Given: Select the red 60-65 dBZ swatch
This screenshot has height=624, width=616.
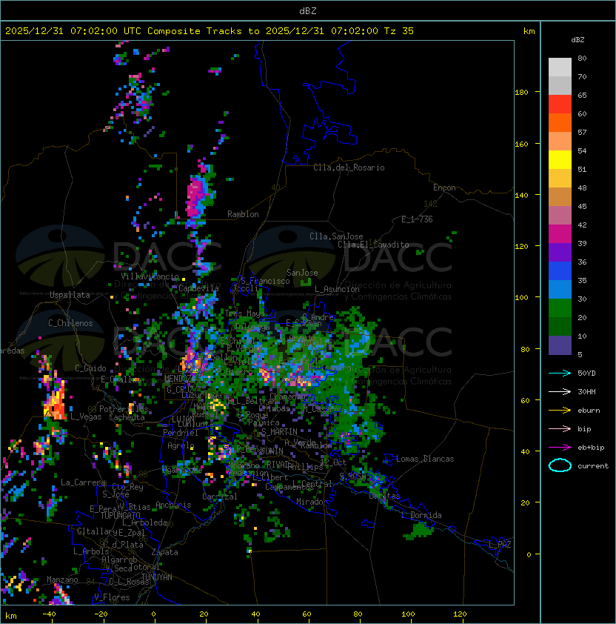Looking at the screenshot, I should click(x=560, y=104).
